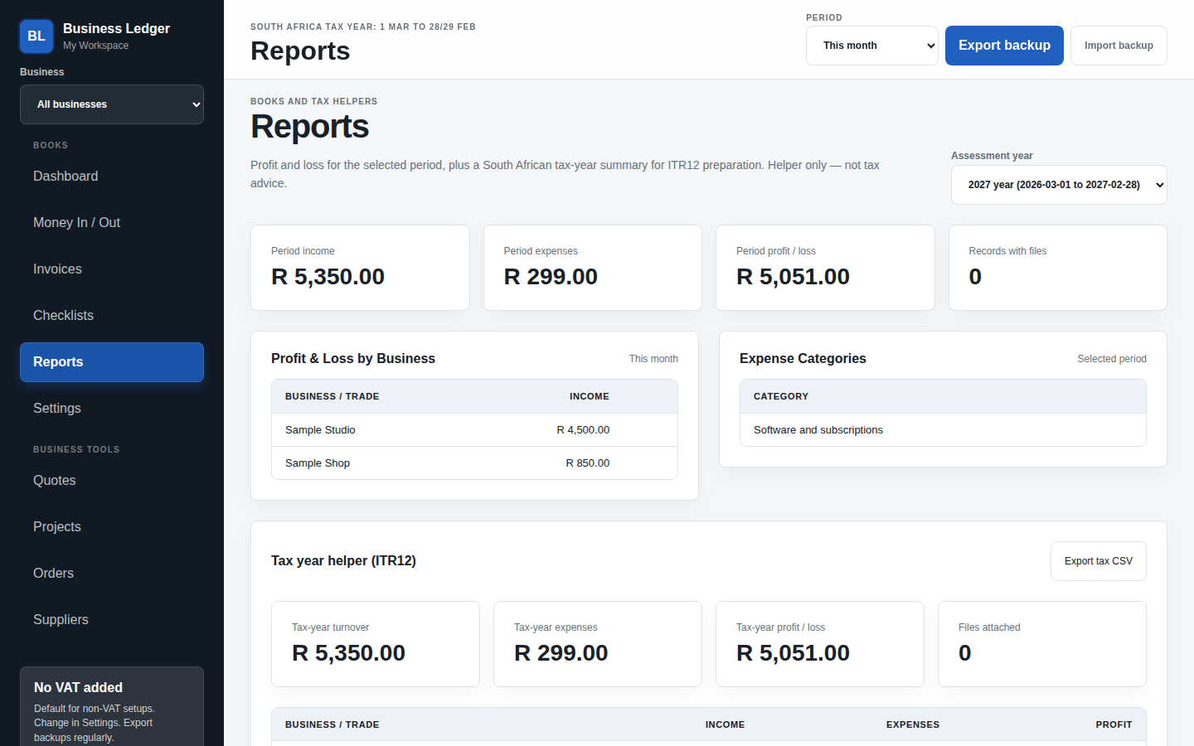The width and height of the screenshot is (1194, 746).
Task: Open the Checklists section
Action: click(112, 316)
